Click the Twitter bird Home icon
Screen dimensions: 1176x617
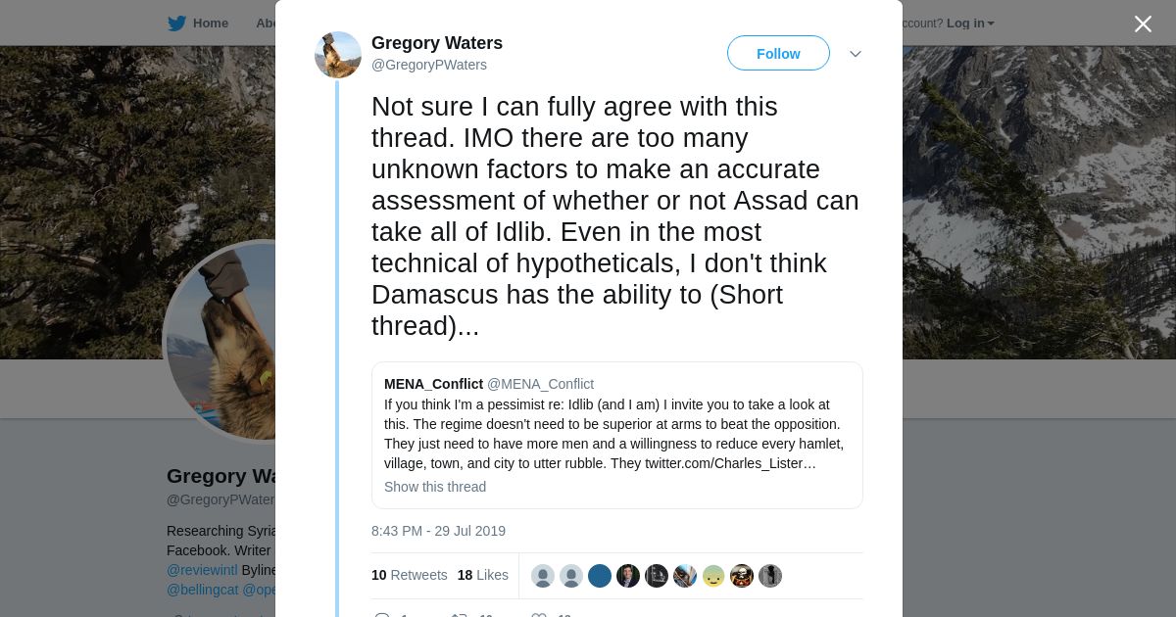(x=176, y=24)
